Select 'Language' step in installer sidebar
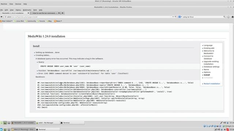 (208, 45)
